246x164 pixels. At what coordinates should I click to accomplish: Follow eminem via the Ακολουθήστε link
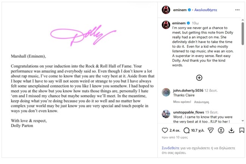[x=206, y=10]
